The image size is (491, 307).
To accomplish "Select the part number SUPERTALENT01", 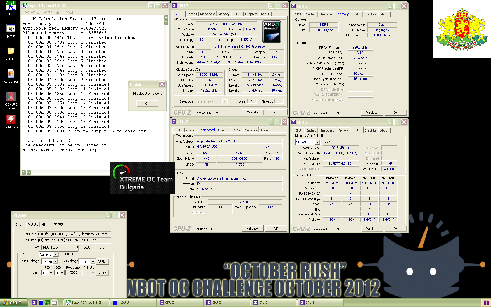I will coord(340,164).
